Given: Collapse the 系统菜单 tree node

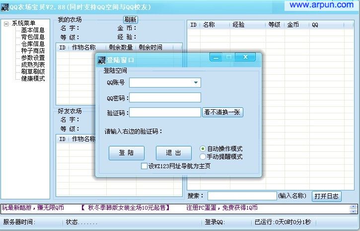Looking at the screenshot, I should (x=6, y=24).
